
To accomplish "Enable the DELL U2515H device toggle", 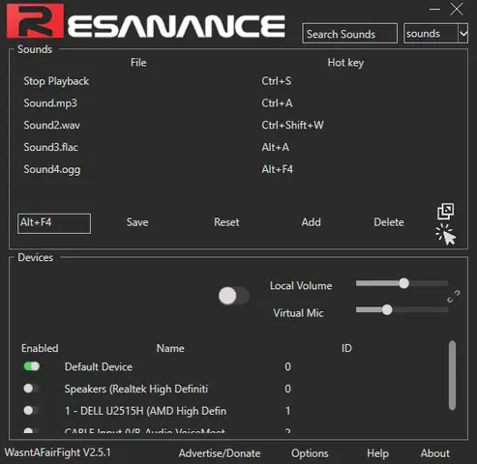I will click(31, 411).
